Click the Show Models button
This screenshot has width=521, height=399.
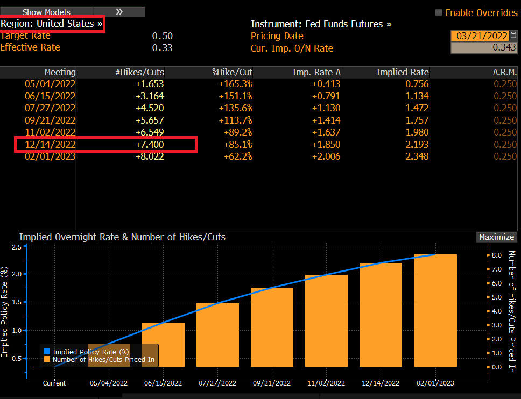coord(47,12)
